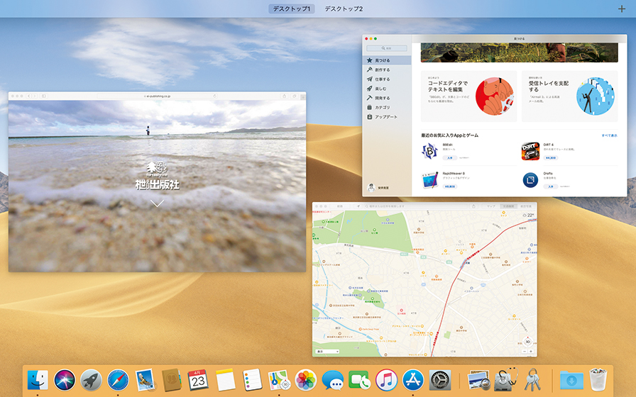
Task: Open Siri from the Dock
Action: click(65, 379)
